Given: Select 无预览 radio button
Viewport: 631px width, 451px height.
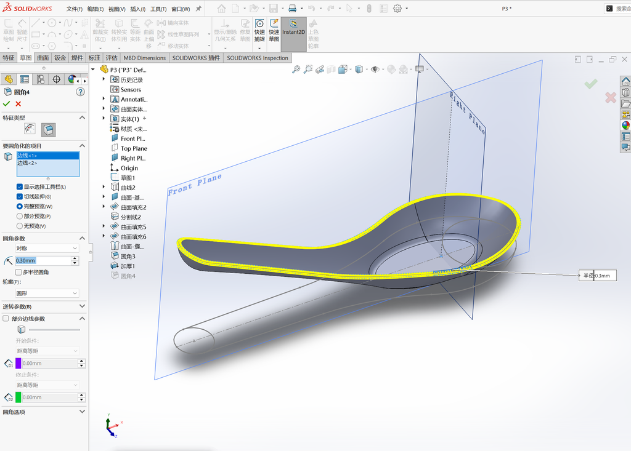Looking at the screenshot, I should [x=19, y=226].
